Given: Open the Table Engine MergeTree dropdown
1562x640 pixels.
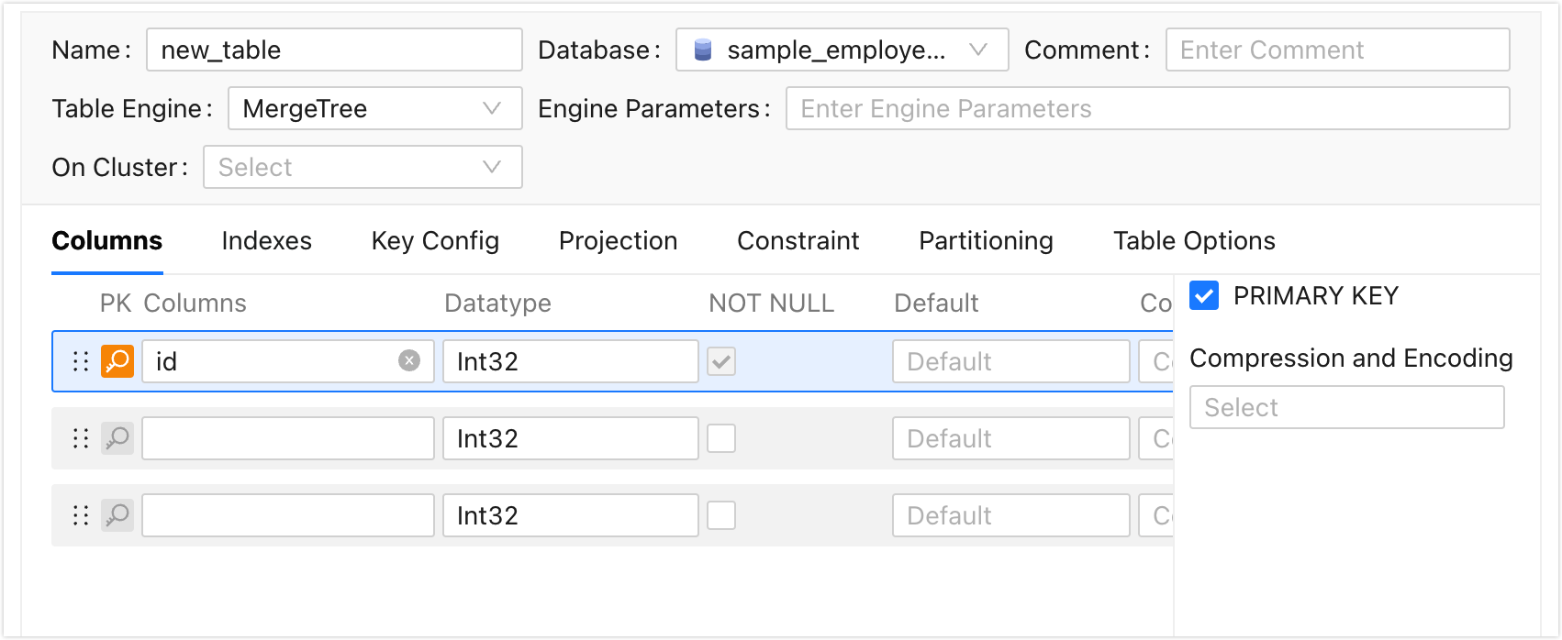Looking at the screenshot, I should (374, 108).
